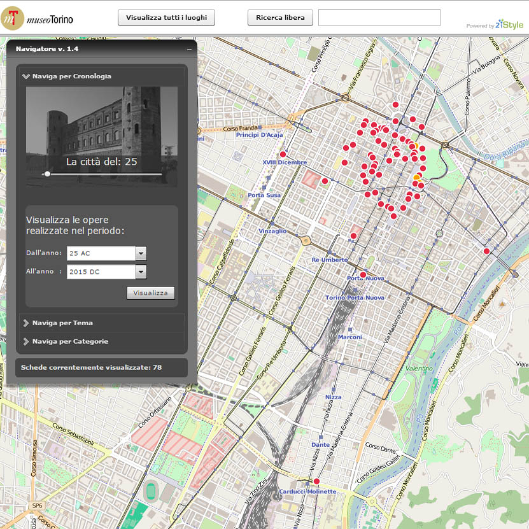The height and width of the screenshot is (529, 529).
Task: Click the Porta Susa station label
Action: coord(264,195)
